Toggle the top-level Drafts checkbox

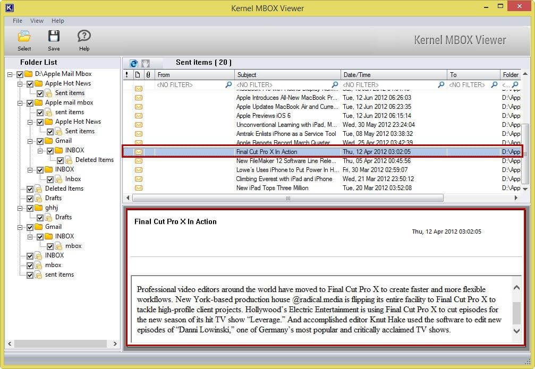point(30,199)
